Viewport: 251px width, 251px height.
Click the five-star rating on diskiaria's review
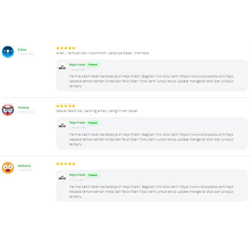coord(66,164)
